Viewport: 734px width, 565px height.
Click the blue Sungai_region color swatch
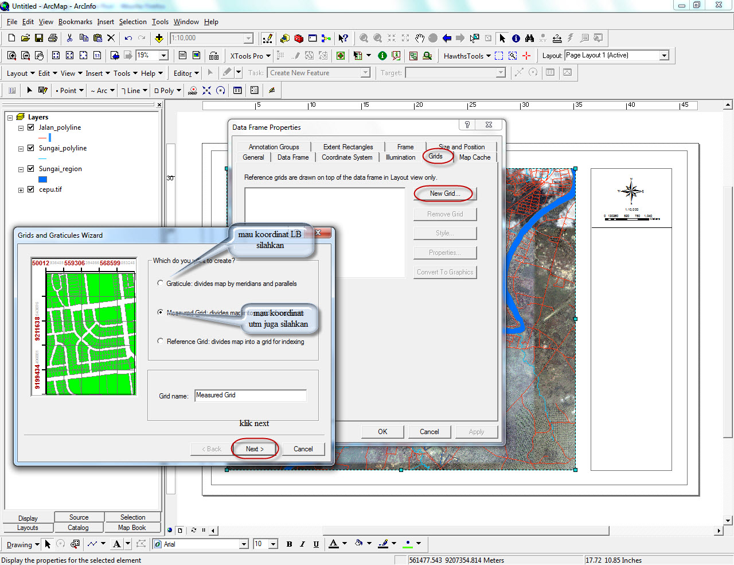point(42,179)
